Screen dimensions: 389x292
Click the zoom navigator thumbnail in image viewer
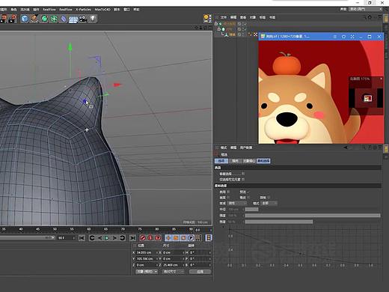coord(367,98)
